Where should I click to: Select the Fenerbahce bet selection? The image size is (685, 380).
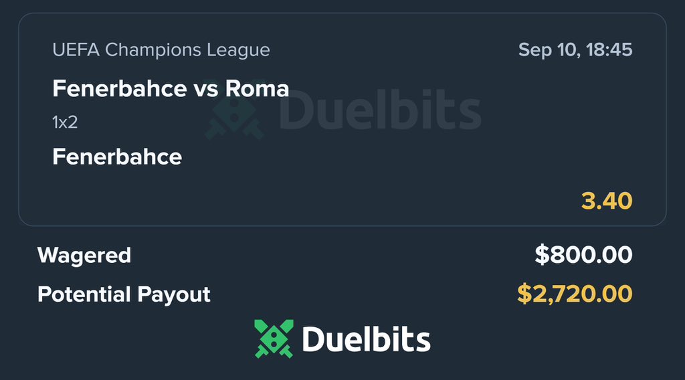117,157
